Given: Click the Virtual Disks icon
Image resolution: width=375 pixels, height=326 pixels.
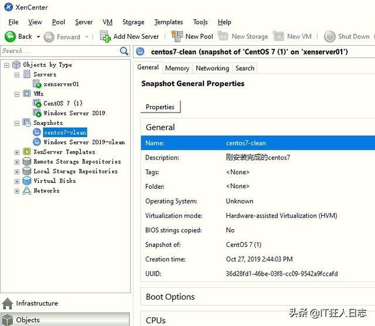Looking at the screenshot, I should click(27, 181).
